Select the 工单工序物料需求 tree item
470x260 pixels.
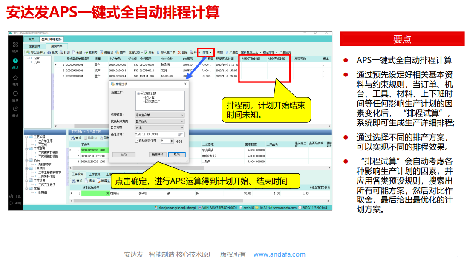point(50,172)
